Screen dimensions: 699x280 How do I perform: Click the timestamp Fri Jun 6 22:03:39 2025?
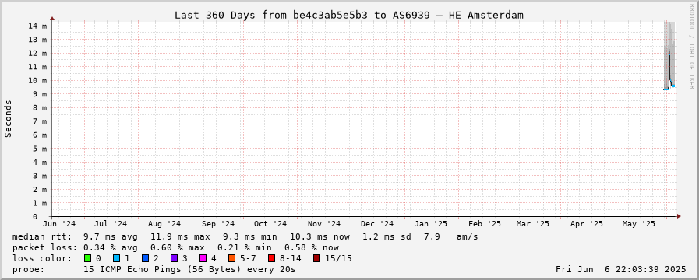[621, 269]
